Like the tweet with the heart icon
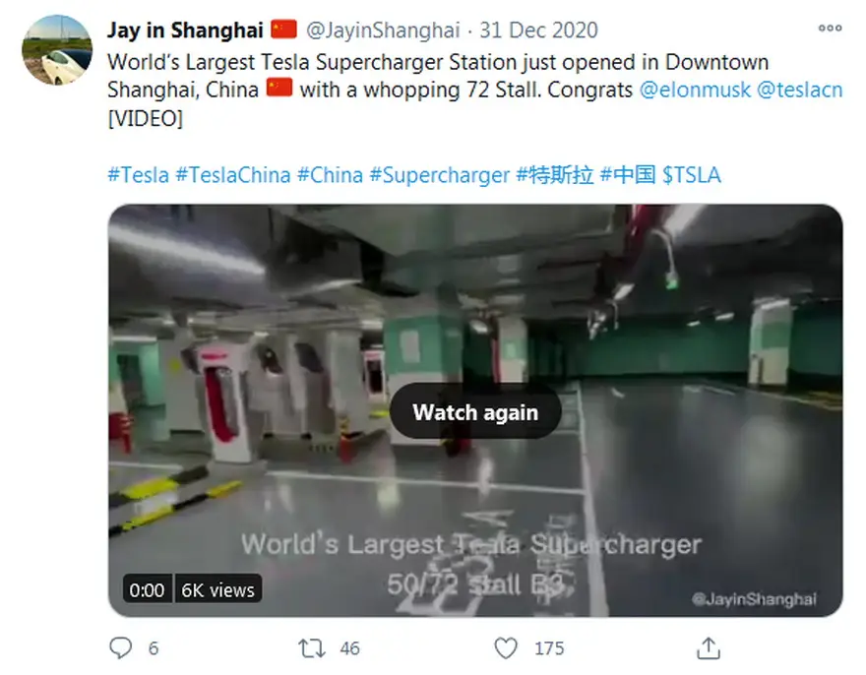The image size is (866, 675). pyautogui.click(x=506, y=647)
